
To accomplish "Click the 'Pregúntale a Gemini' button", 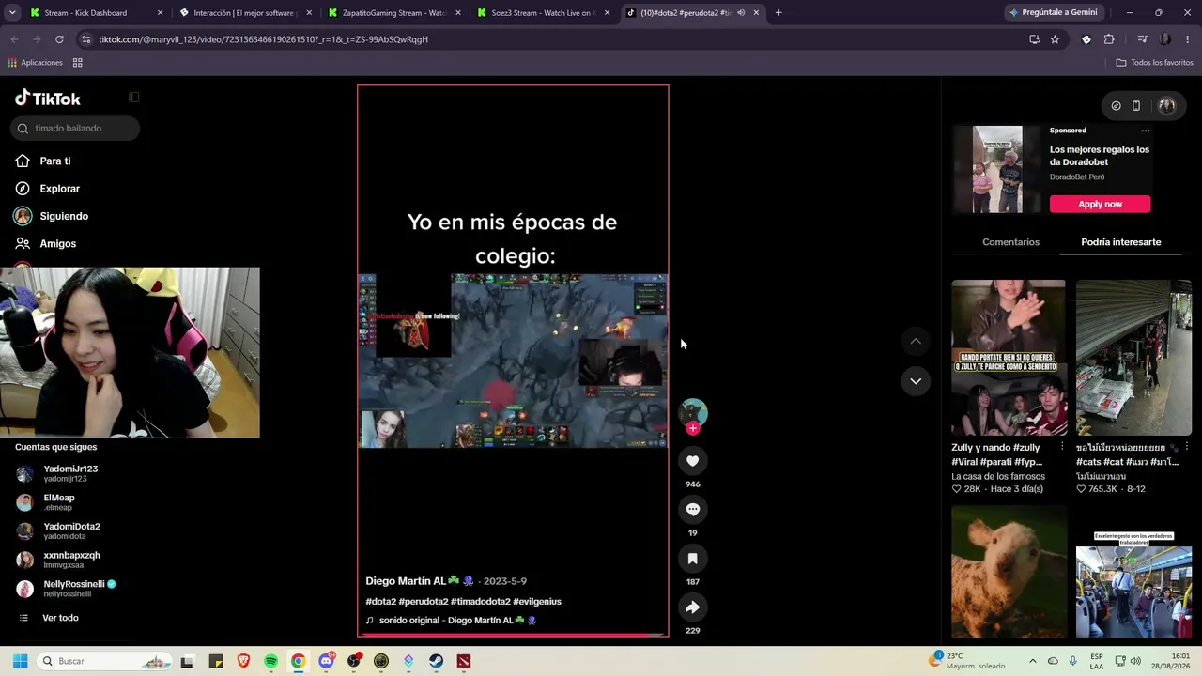I will 1052,13.
